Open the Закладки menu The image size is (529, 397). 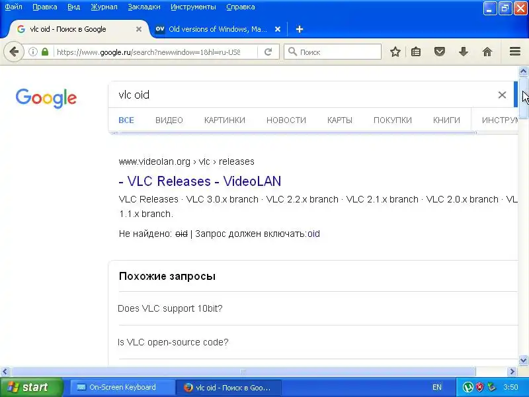[144, 7]
